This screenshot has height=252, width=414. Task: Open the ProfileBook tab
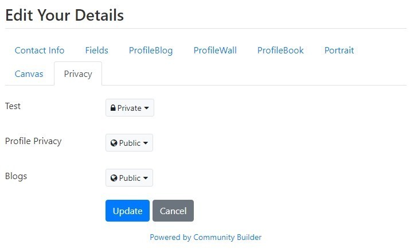point(280,51)
